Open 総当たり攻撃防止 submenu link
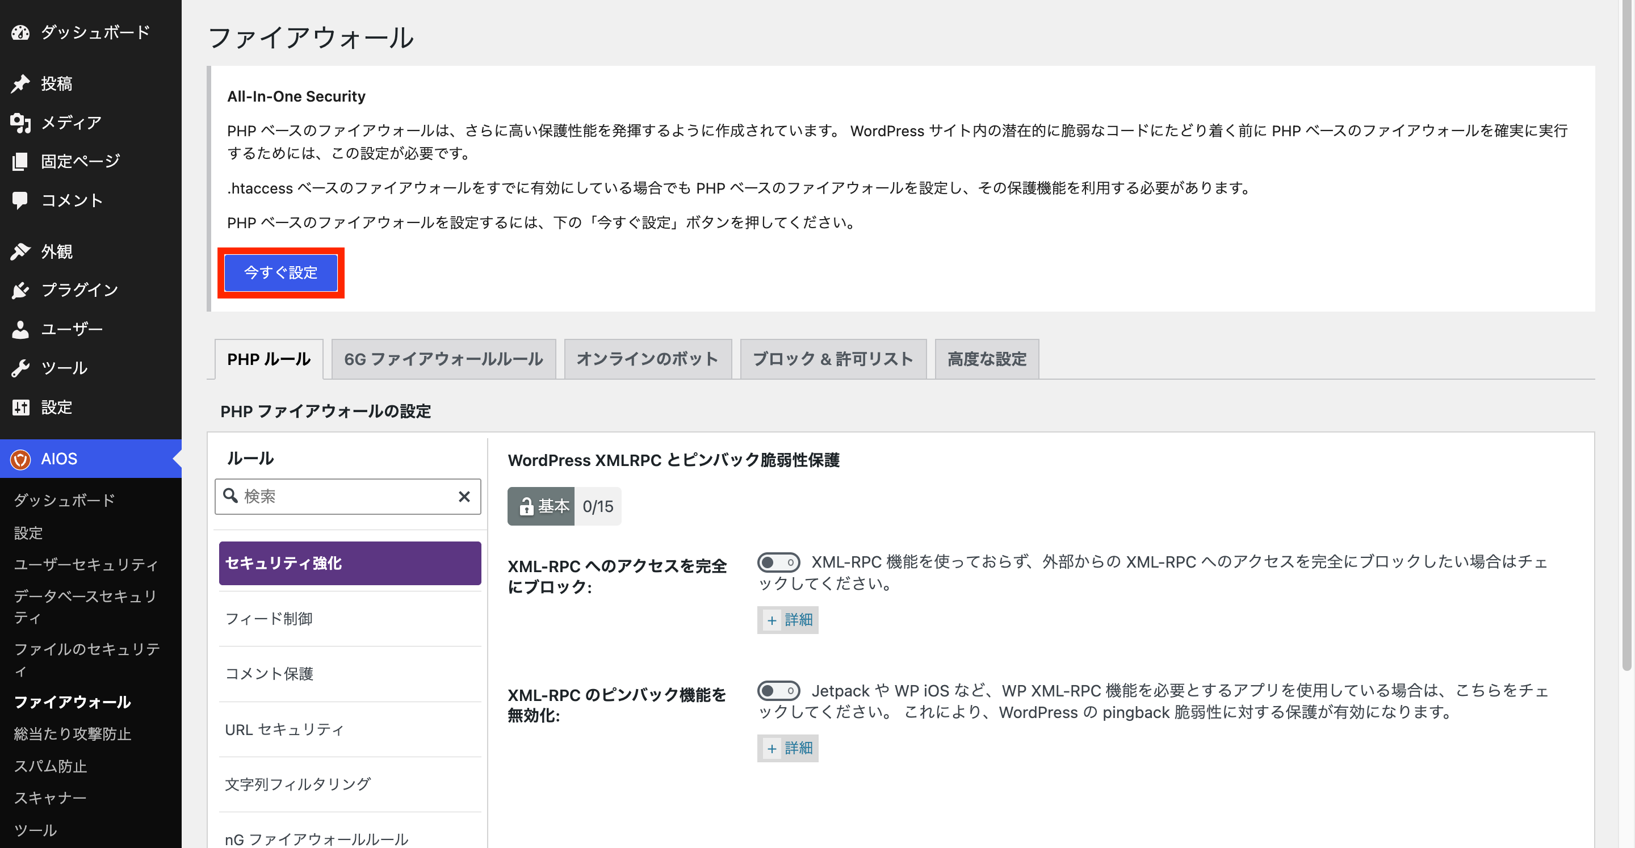Viewport: 1635px width, 848px height. pos(72,734)
